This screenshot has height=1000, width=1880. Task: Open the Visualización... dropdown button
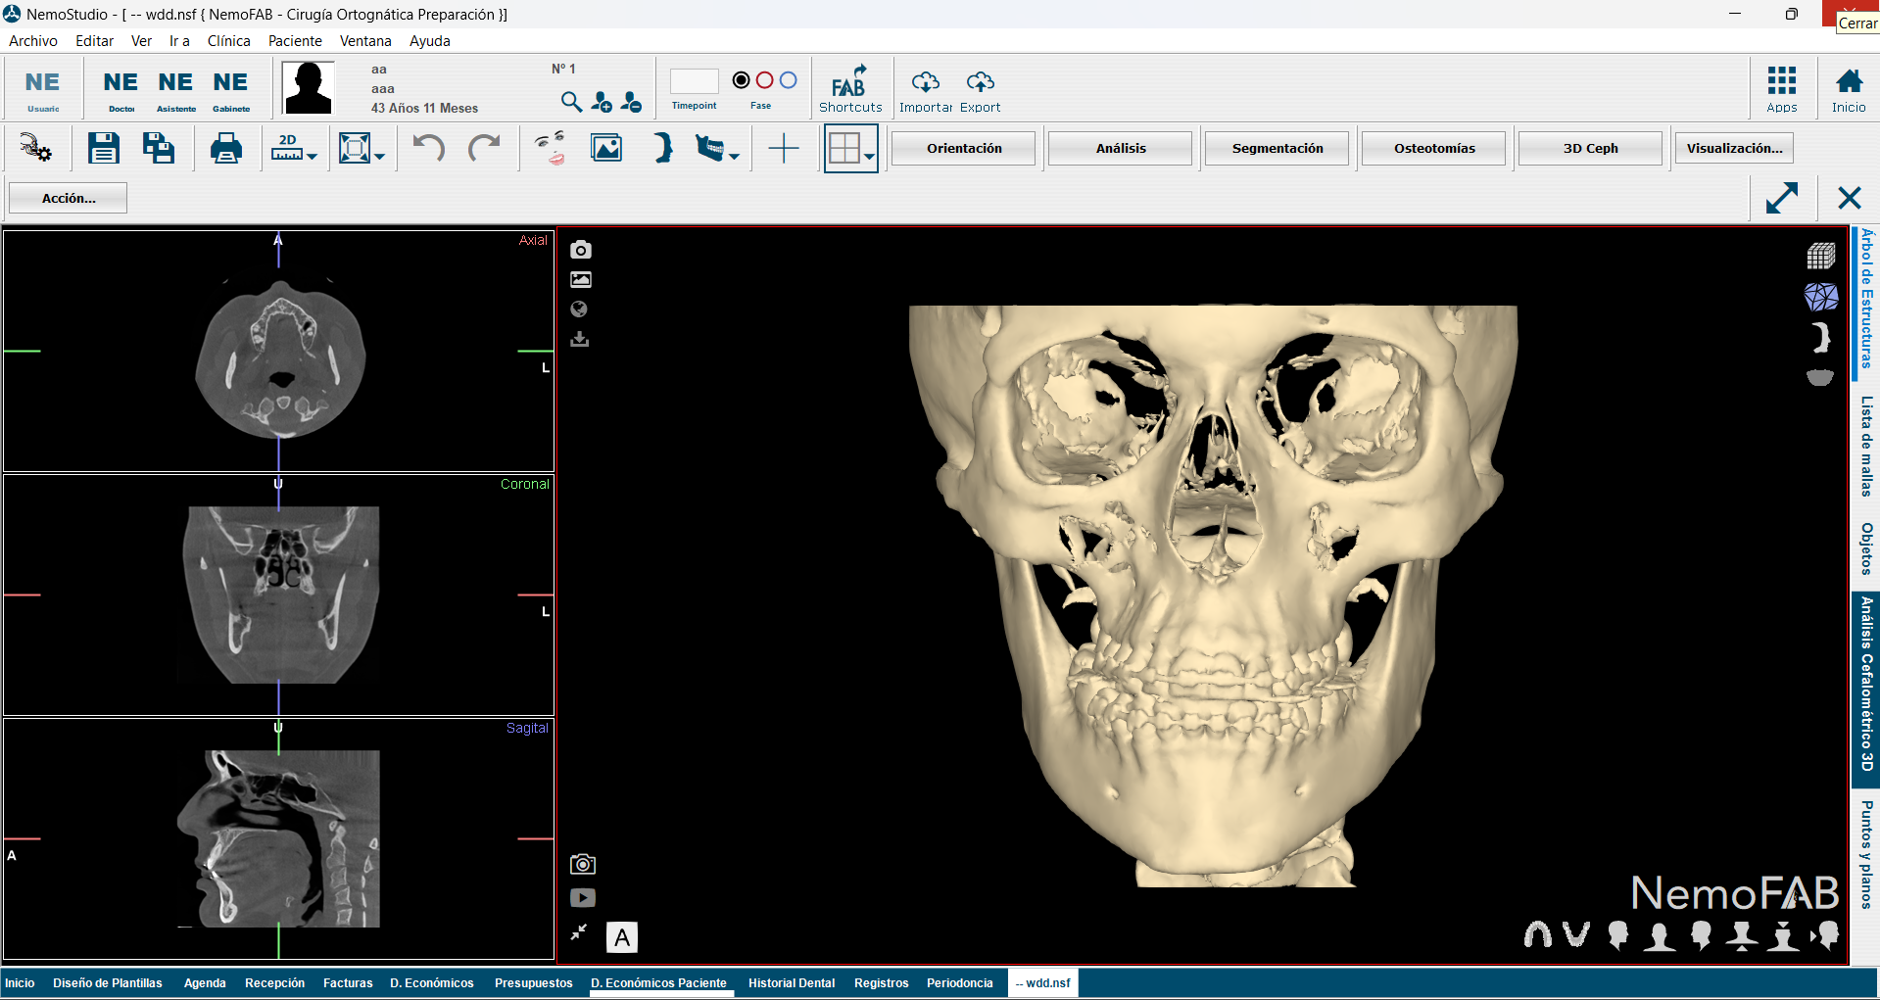pyautogui.click(x=1734, y=148)
